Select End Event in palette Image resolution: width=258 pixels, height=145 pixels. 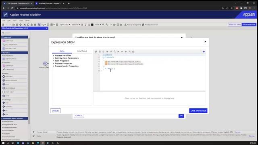tap(15, 77)
